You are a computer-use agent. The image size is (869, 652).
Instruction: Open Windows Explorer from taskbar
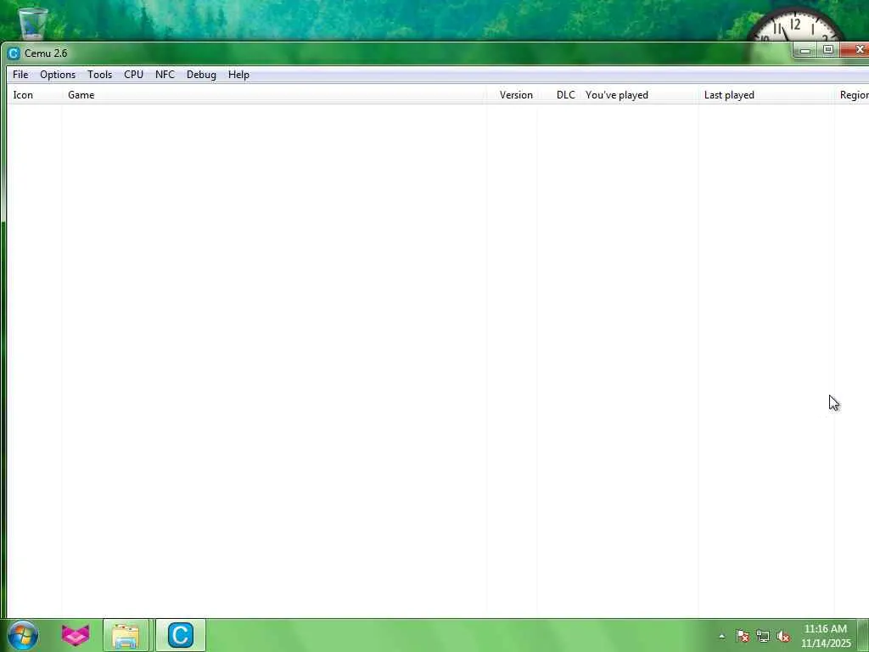(126, 635)
